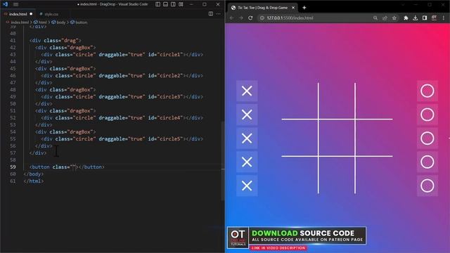Viewport: 450px width, 253px height.
Task: Close the Tic Tac Toe browser tab
Action: (293, 8)
